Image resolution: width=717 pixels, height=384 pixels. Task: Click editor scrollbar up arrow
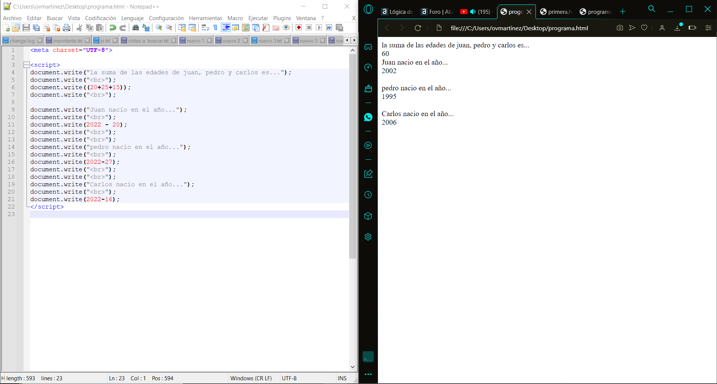[x=353, y=50]
